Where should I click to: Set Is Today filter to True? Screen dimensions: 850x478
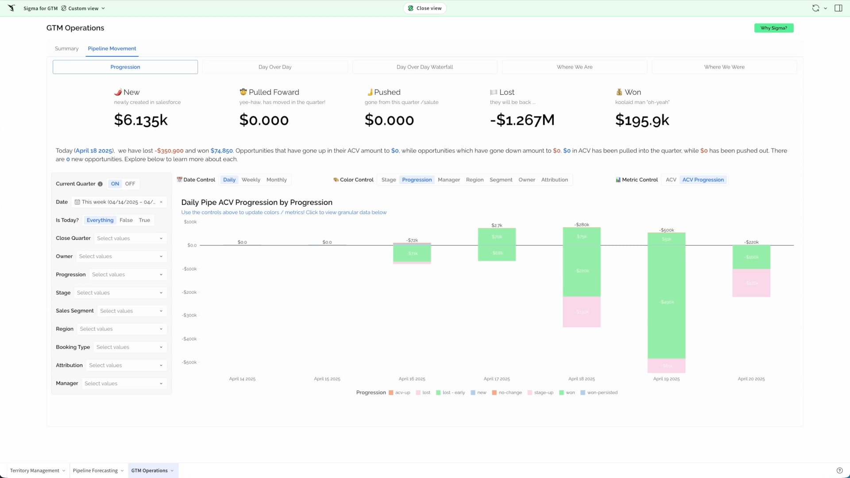click(144, 220)
